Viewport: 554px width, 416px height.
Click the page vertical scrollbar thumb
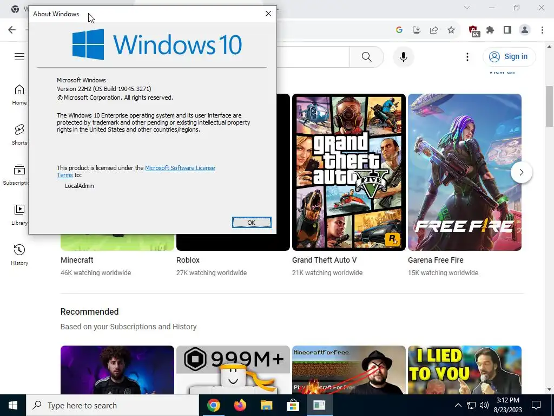[x=550, y=106]
